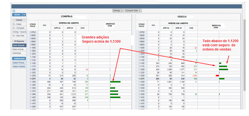Select the highlighted 1.1275 row in COMPRAS
Image resolution: width=249 pixels, height=116 pixels.
pyautogui.click(x=33, y=79)
